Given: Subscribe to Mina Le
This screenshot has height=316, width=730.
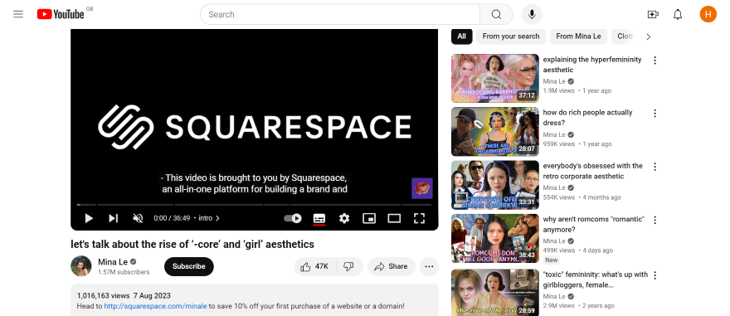Looking at the screenshot, I should click(x=188, y=267).
